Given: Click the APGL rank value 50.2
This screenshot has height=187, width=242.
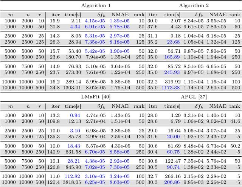Looking at the screenshot, I should [235, 146].
